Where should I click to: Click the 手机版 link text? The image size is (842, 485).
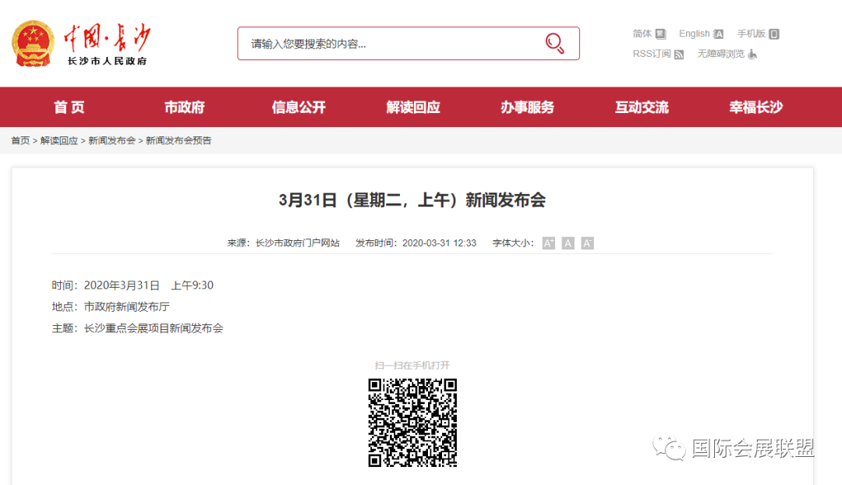click(x=752, y=34)
